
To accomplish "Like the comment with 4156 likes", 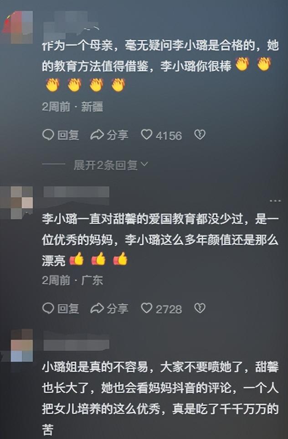I will pyautogui.click(x=146, y=135).
